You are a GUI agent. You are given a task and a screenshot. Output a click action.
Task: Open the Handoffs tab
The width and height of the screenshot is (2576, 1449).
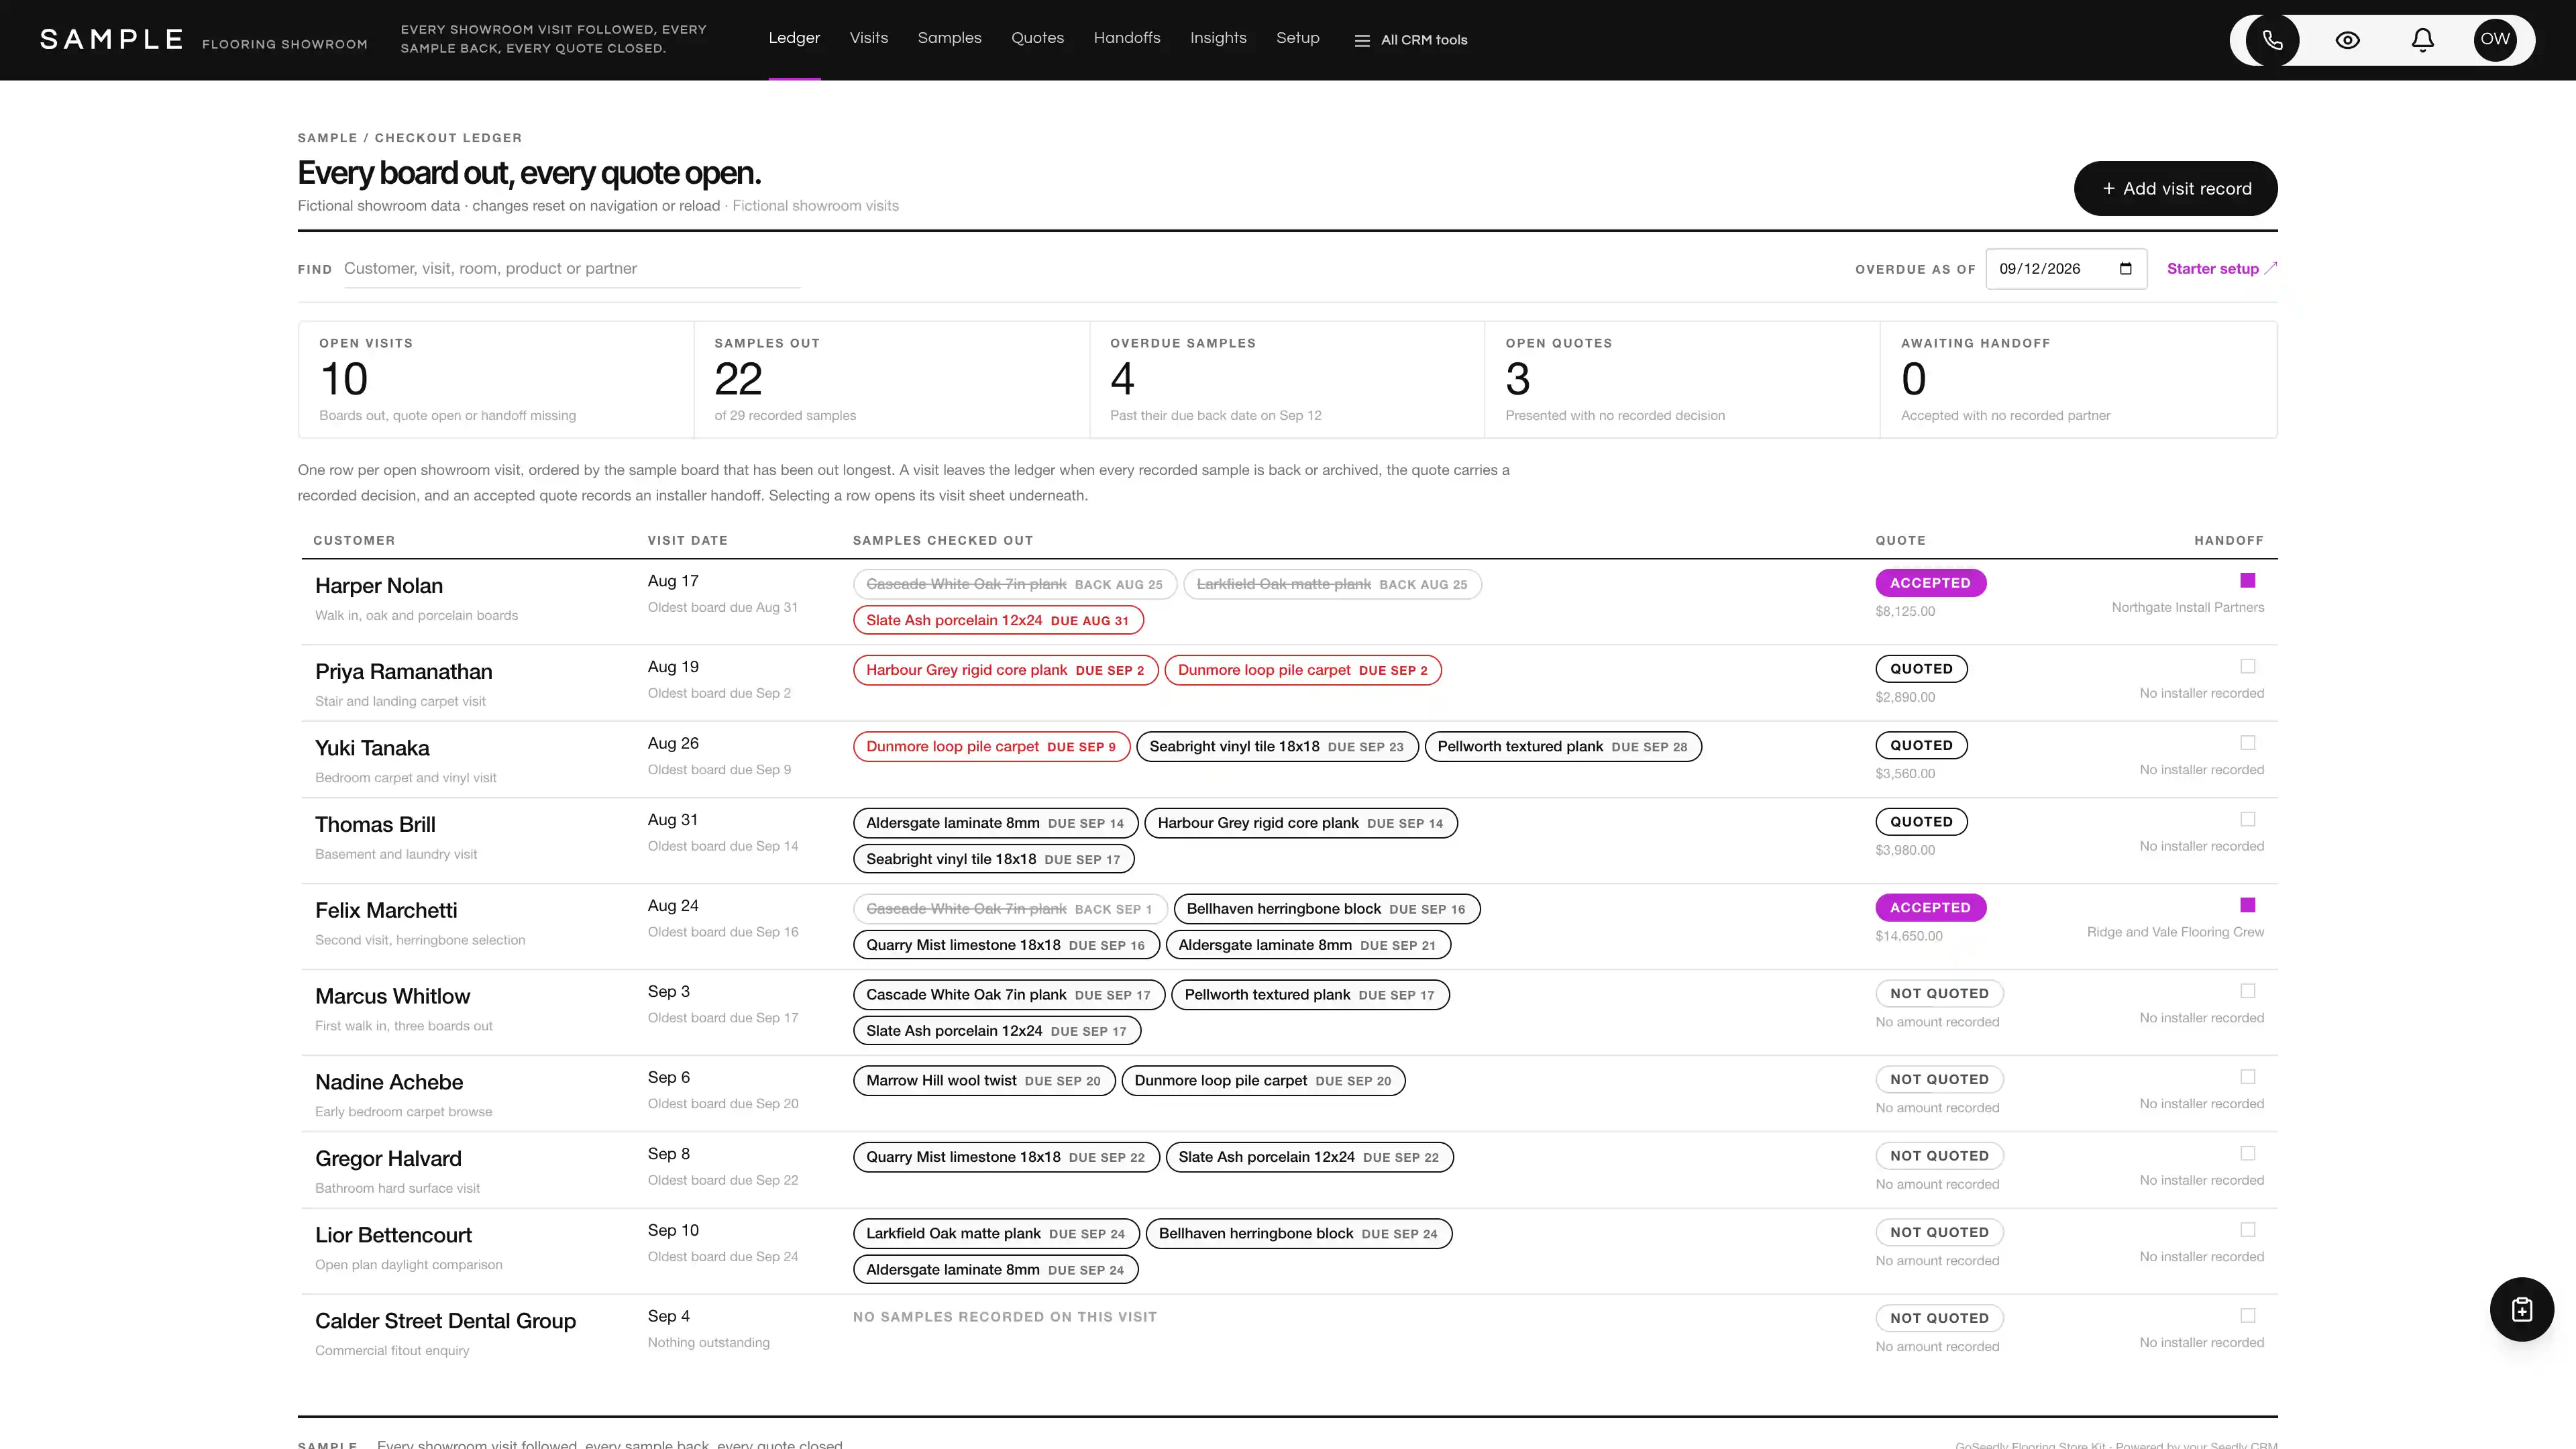1127,38
